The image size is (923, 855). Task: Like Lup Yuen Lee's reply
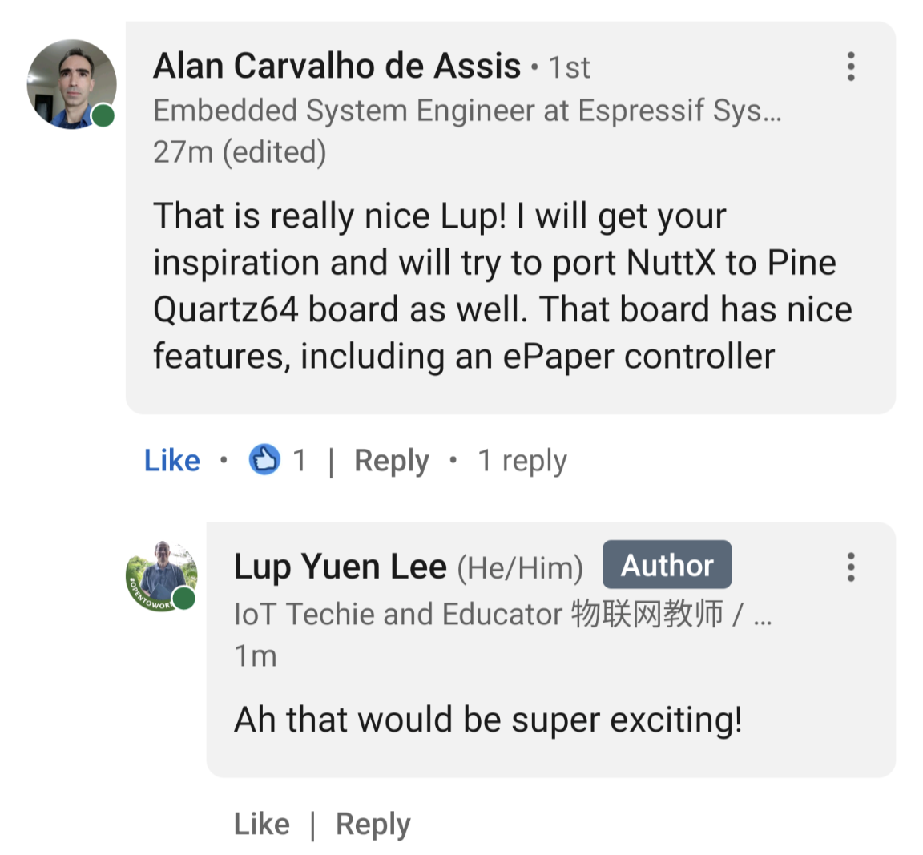[x=261, y=824]
